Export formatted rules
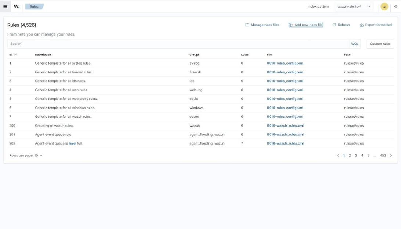The height and width of the screenshot is (229, 401). 375,25
